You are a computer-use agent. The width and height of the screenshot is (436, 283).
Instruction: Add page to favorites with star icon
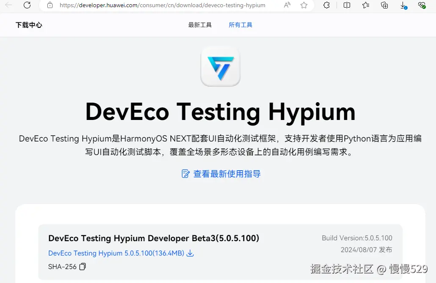point(304,5)
